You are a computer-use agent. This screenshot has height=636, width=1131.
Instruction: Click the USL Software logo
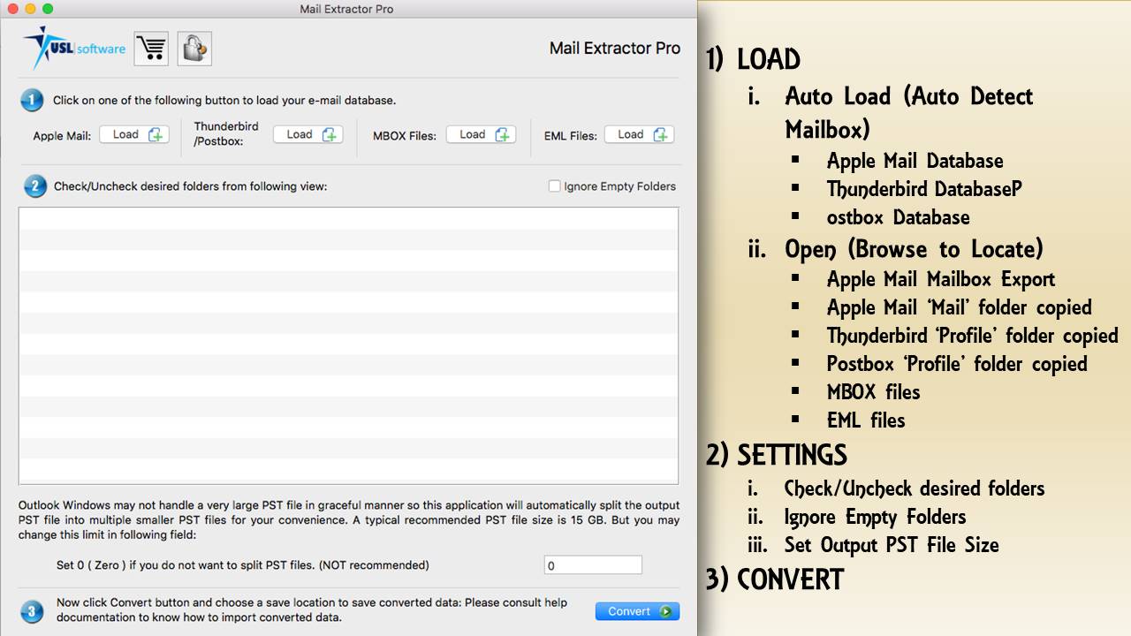click(x=74, y=48)
